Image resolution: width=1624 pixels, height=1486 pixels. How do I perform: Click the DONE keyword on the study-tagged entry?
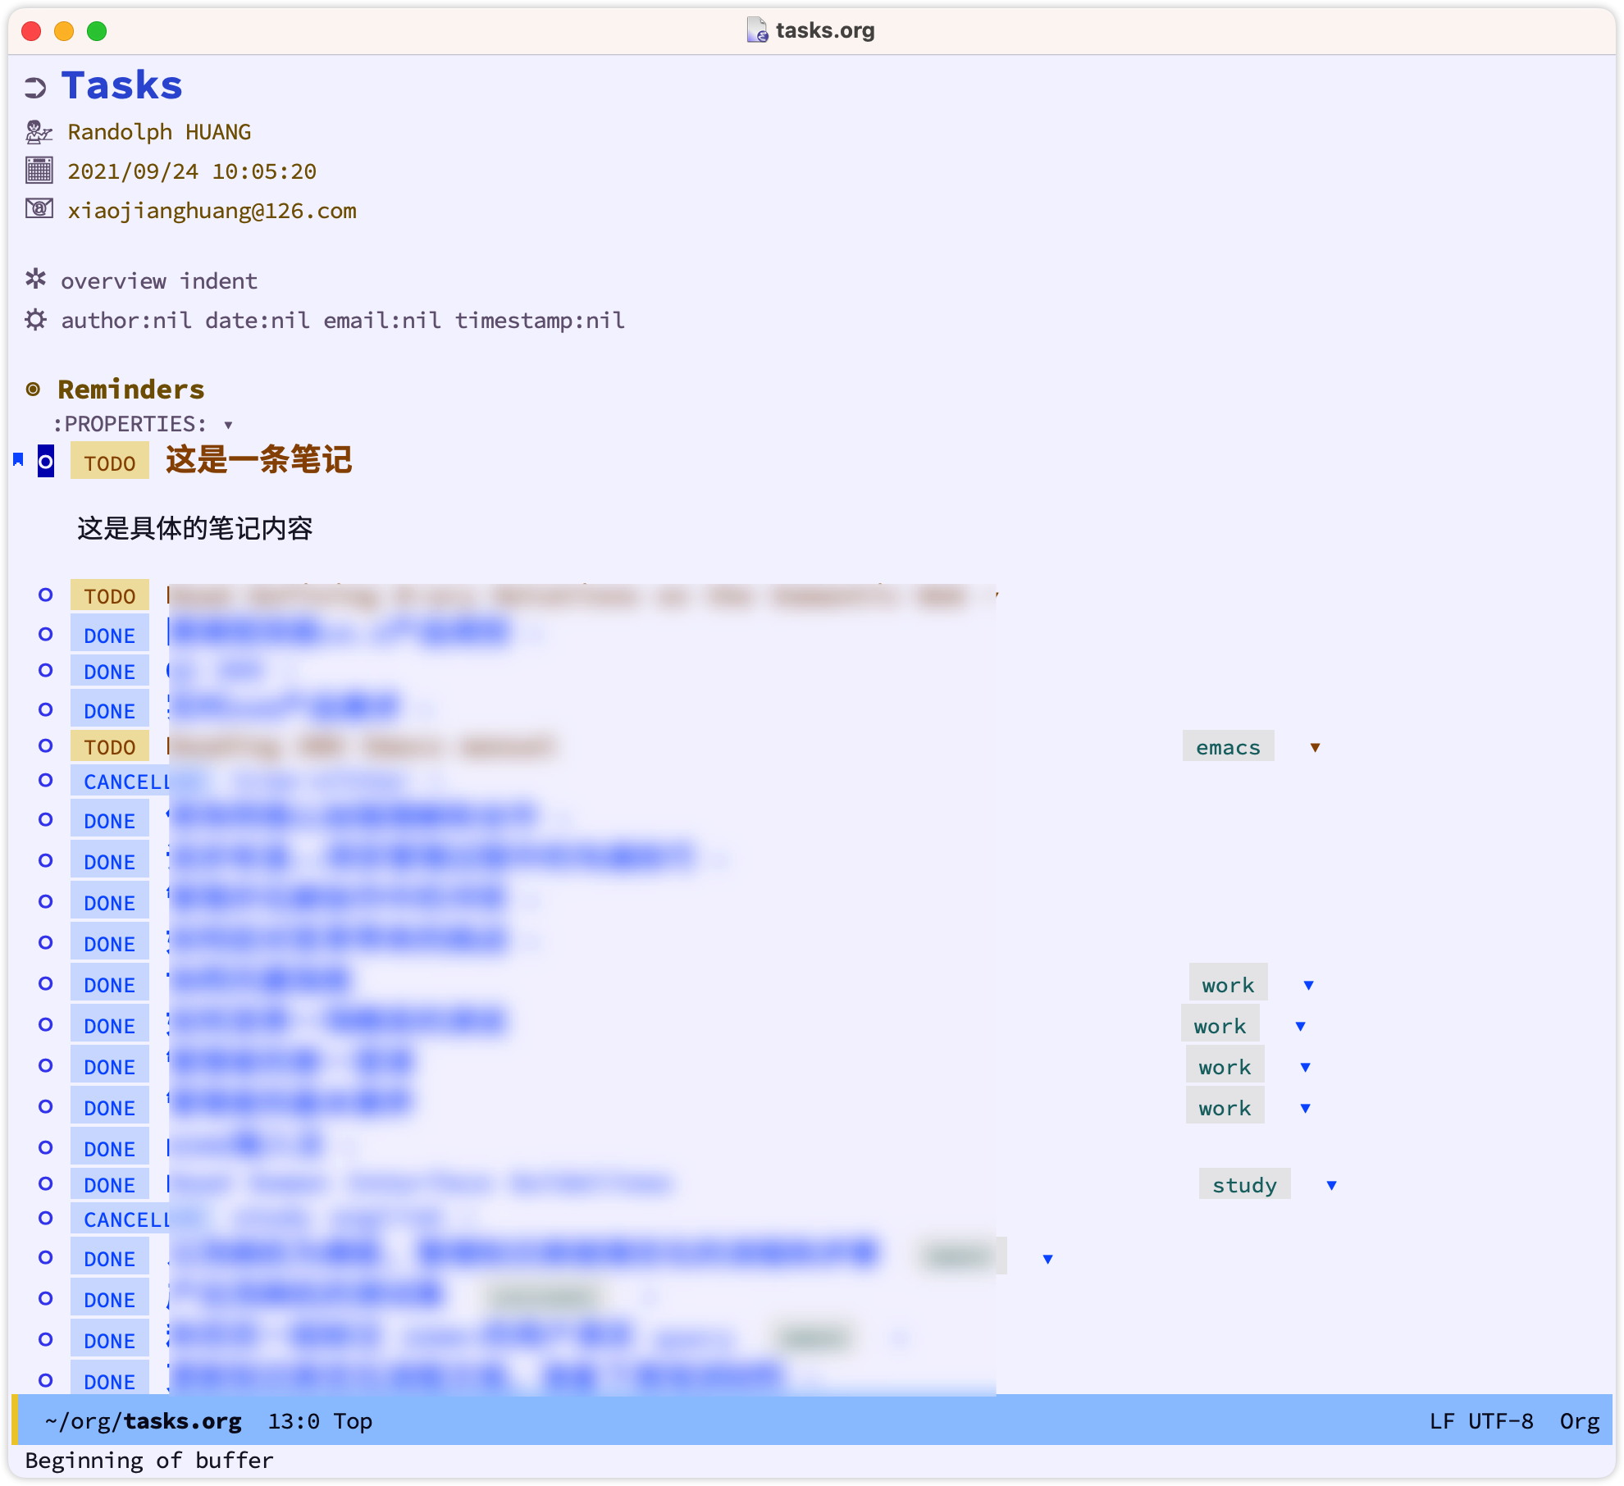(x=109, y=1185)
